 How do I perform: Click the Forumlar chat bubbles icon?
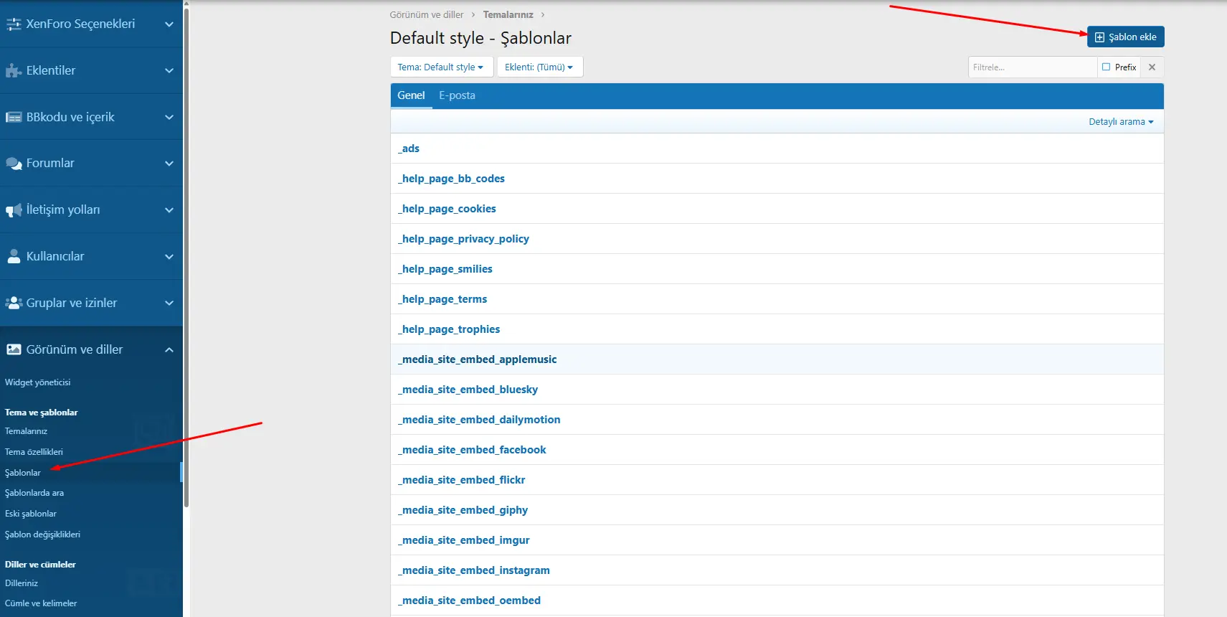click(x=14, y=164)
